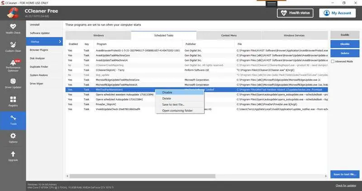
Task: Select the AvastUpdateTaskMachineCore row
Action: (197, 56)
